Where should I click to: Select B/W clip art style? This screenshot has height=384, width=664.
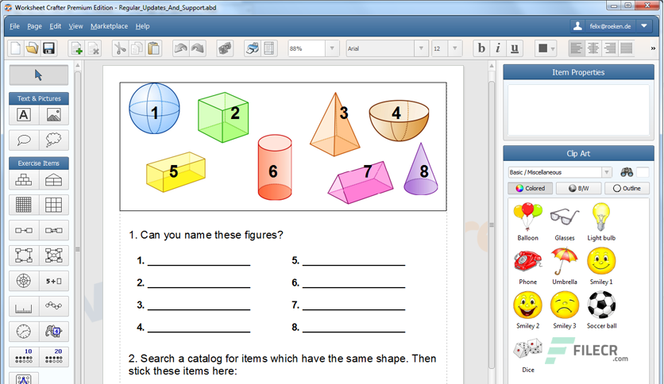point(578,188)
